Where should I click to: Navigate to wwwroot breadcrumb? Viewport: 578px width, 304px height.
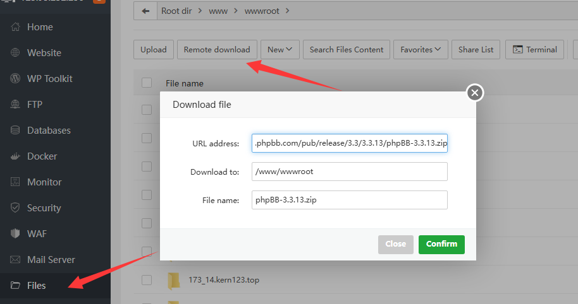262,11
